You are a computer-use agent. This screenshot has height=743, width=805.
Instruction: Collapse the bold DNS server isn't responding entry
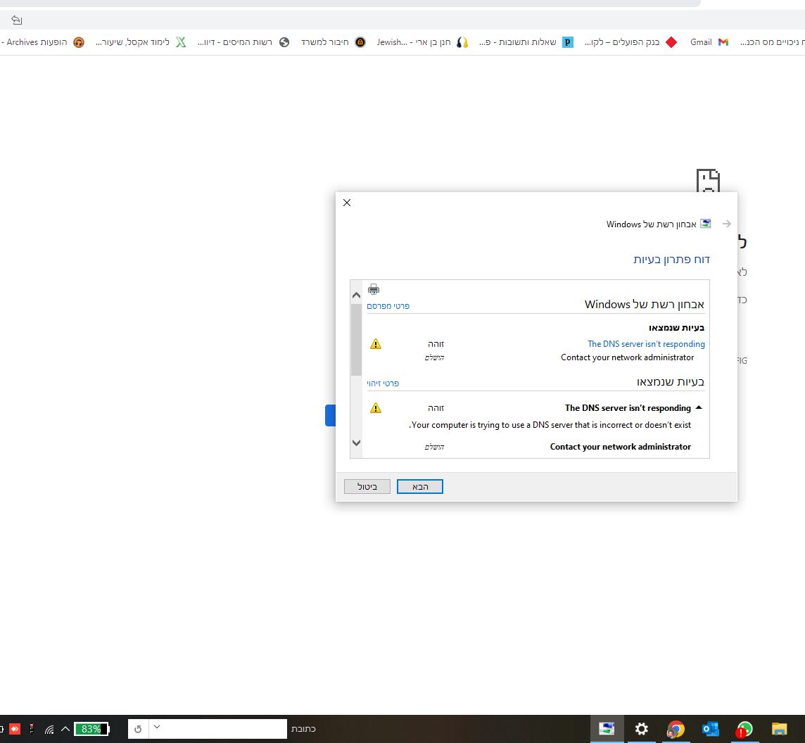coord(699,407)
